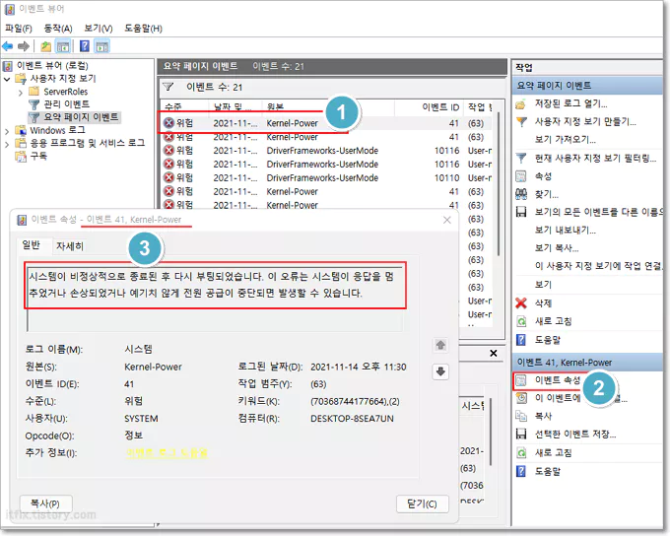Click the 찾기 binoculars icon
The width and height of the screenshot is (670, 536).
[521, 194]
